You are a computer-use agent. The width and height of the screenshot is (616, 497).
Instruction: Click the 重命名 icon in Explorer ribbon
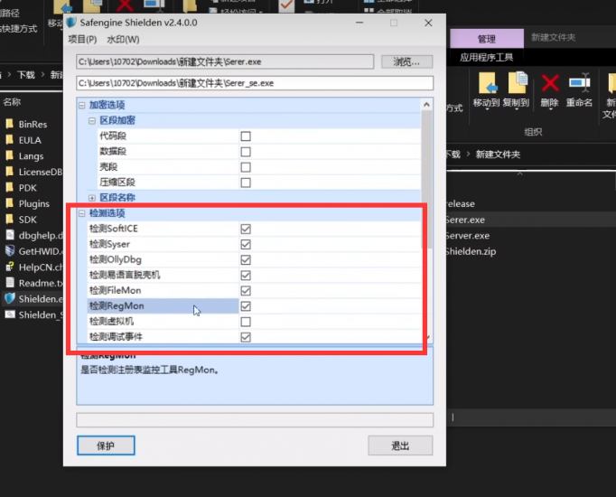click(x=580, y=82)
